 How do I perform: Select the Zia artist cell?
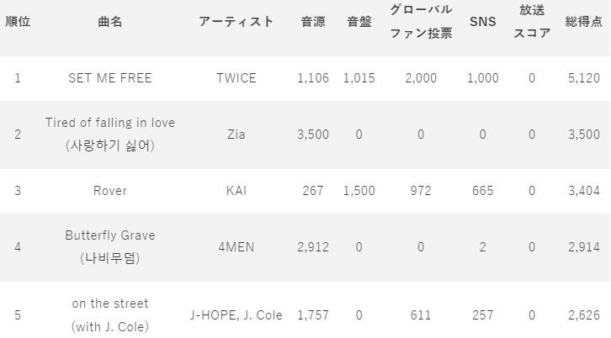click(x=236, y=135)
